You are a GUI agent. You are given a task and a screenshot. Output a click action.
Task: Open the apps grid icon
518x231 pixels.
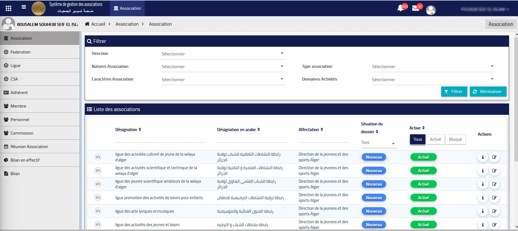click(8, 8)
